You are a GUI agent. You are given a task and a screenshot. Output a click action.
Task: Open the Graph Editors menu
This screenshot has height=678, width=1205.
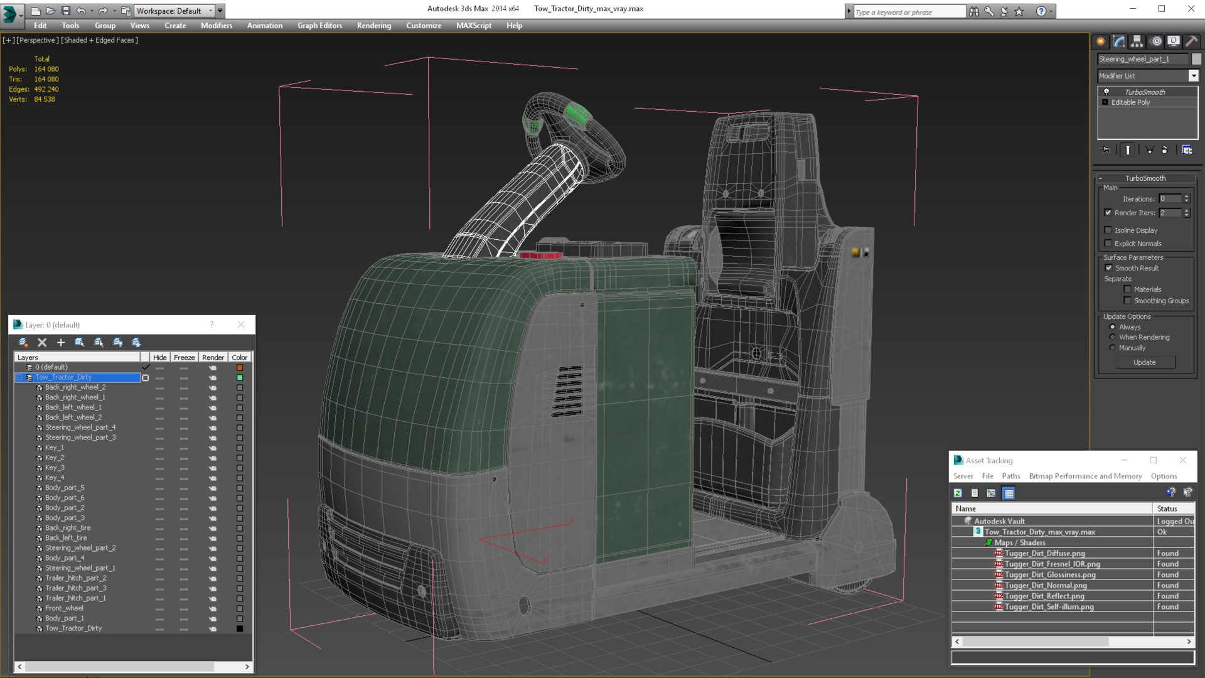click(319, 26)
